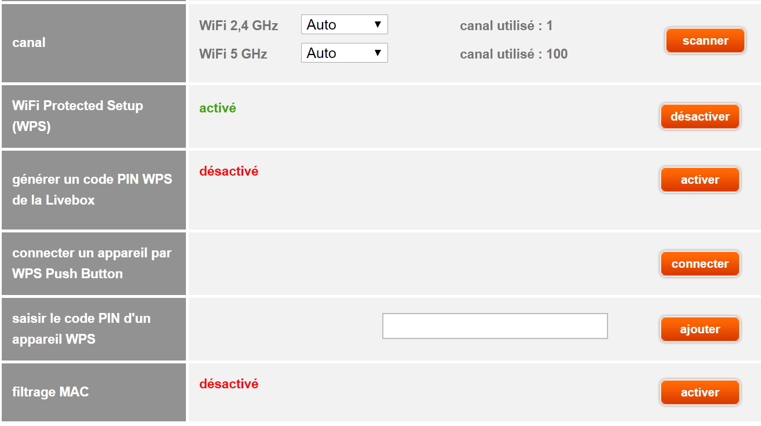This screenshot has height=426, width=761.
Task: Activate Livebox WPS PIN code generation
Action: (x=700, y=180)
